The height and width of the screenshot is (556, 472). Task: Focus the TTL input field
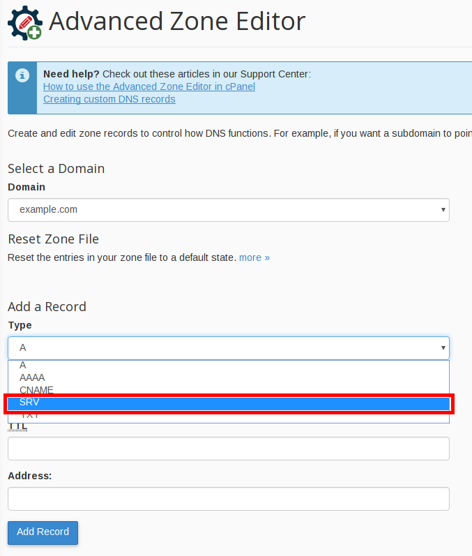(228, 449)
